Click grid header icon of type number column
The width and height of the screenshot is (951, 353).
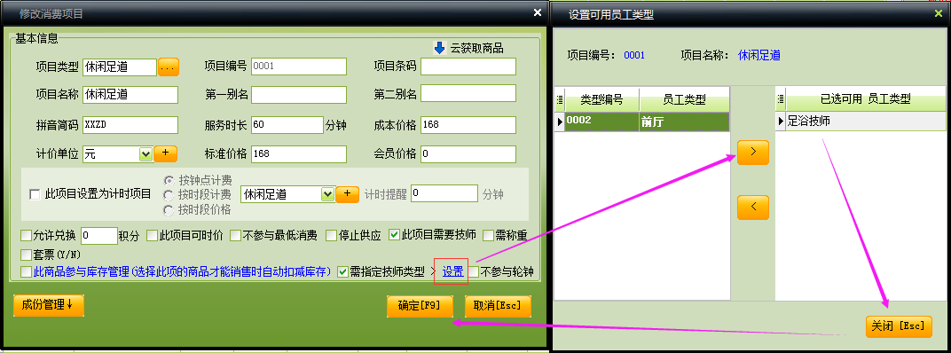pyautogui.click(x=559, y=99)
